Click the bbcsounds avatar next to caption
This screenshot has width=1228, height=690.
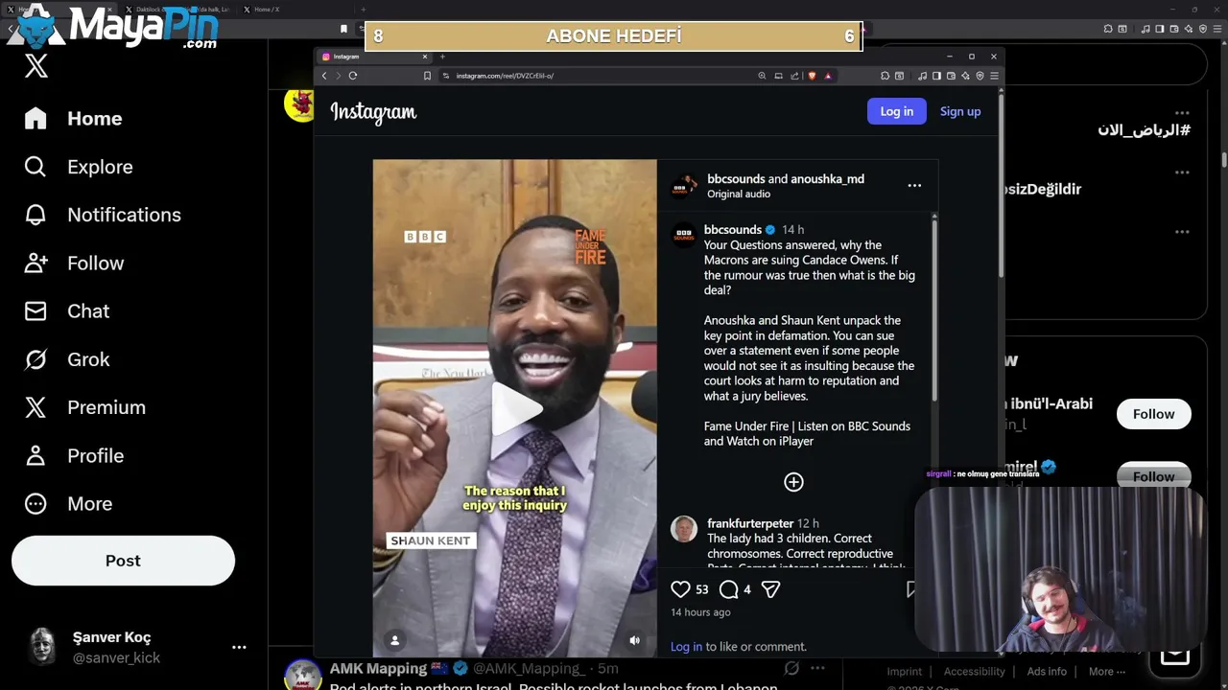pyautogui.click(x=684, y=236)
